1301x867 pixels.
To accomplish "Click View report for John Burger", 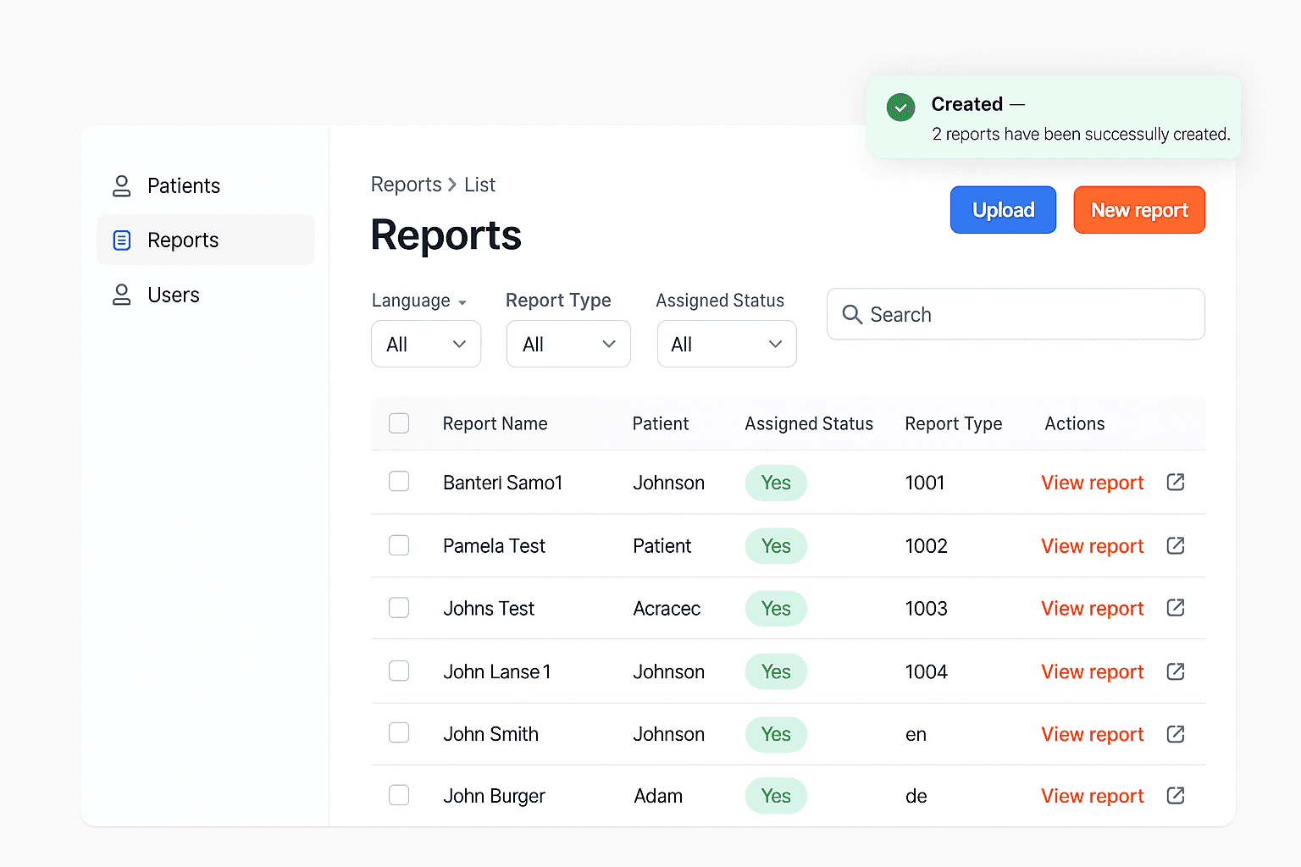I will click(1093, 796).
